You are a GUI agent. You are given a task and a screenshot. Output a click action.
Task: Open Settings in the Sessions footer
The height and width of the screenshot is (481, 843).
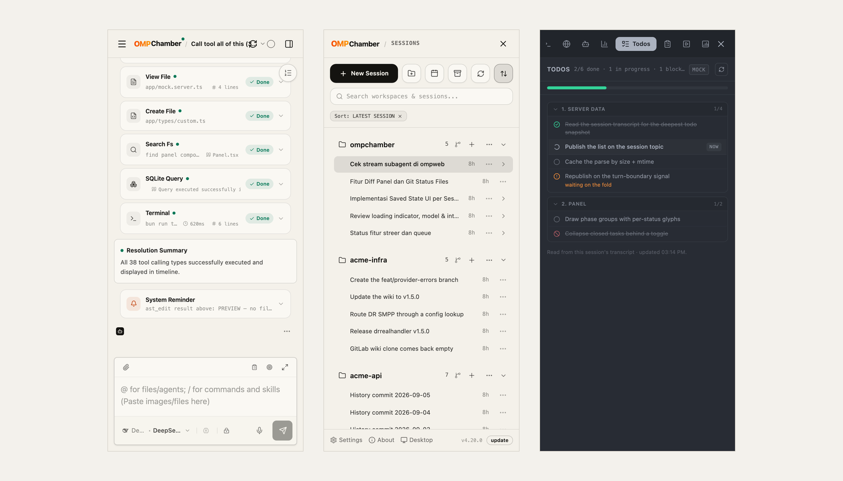click(x=346, y=440)
